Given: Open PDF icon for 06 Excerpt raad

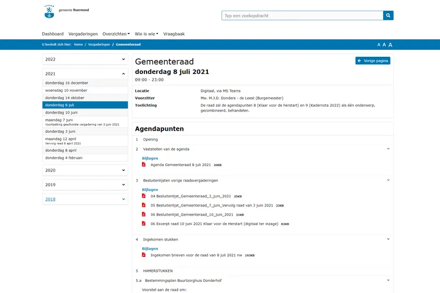Looking at the screenshot, I should 144,223.
